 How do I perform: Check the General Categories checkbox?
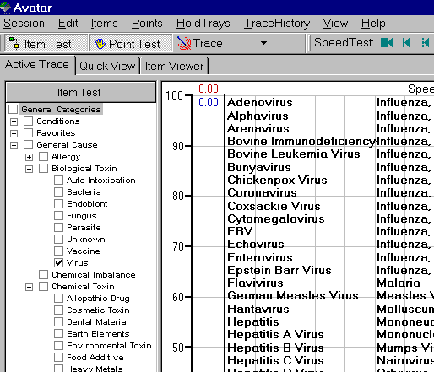click(14, 109)
